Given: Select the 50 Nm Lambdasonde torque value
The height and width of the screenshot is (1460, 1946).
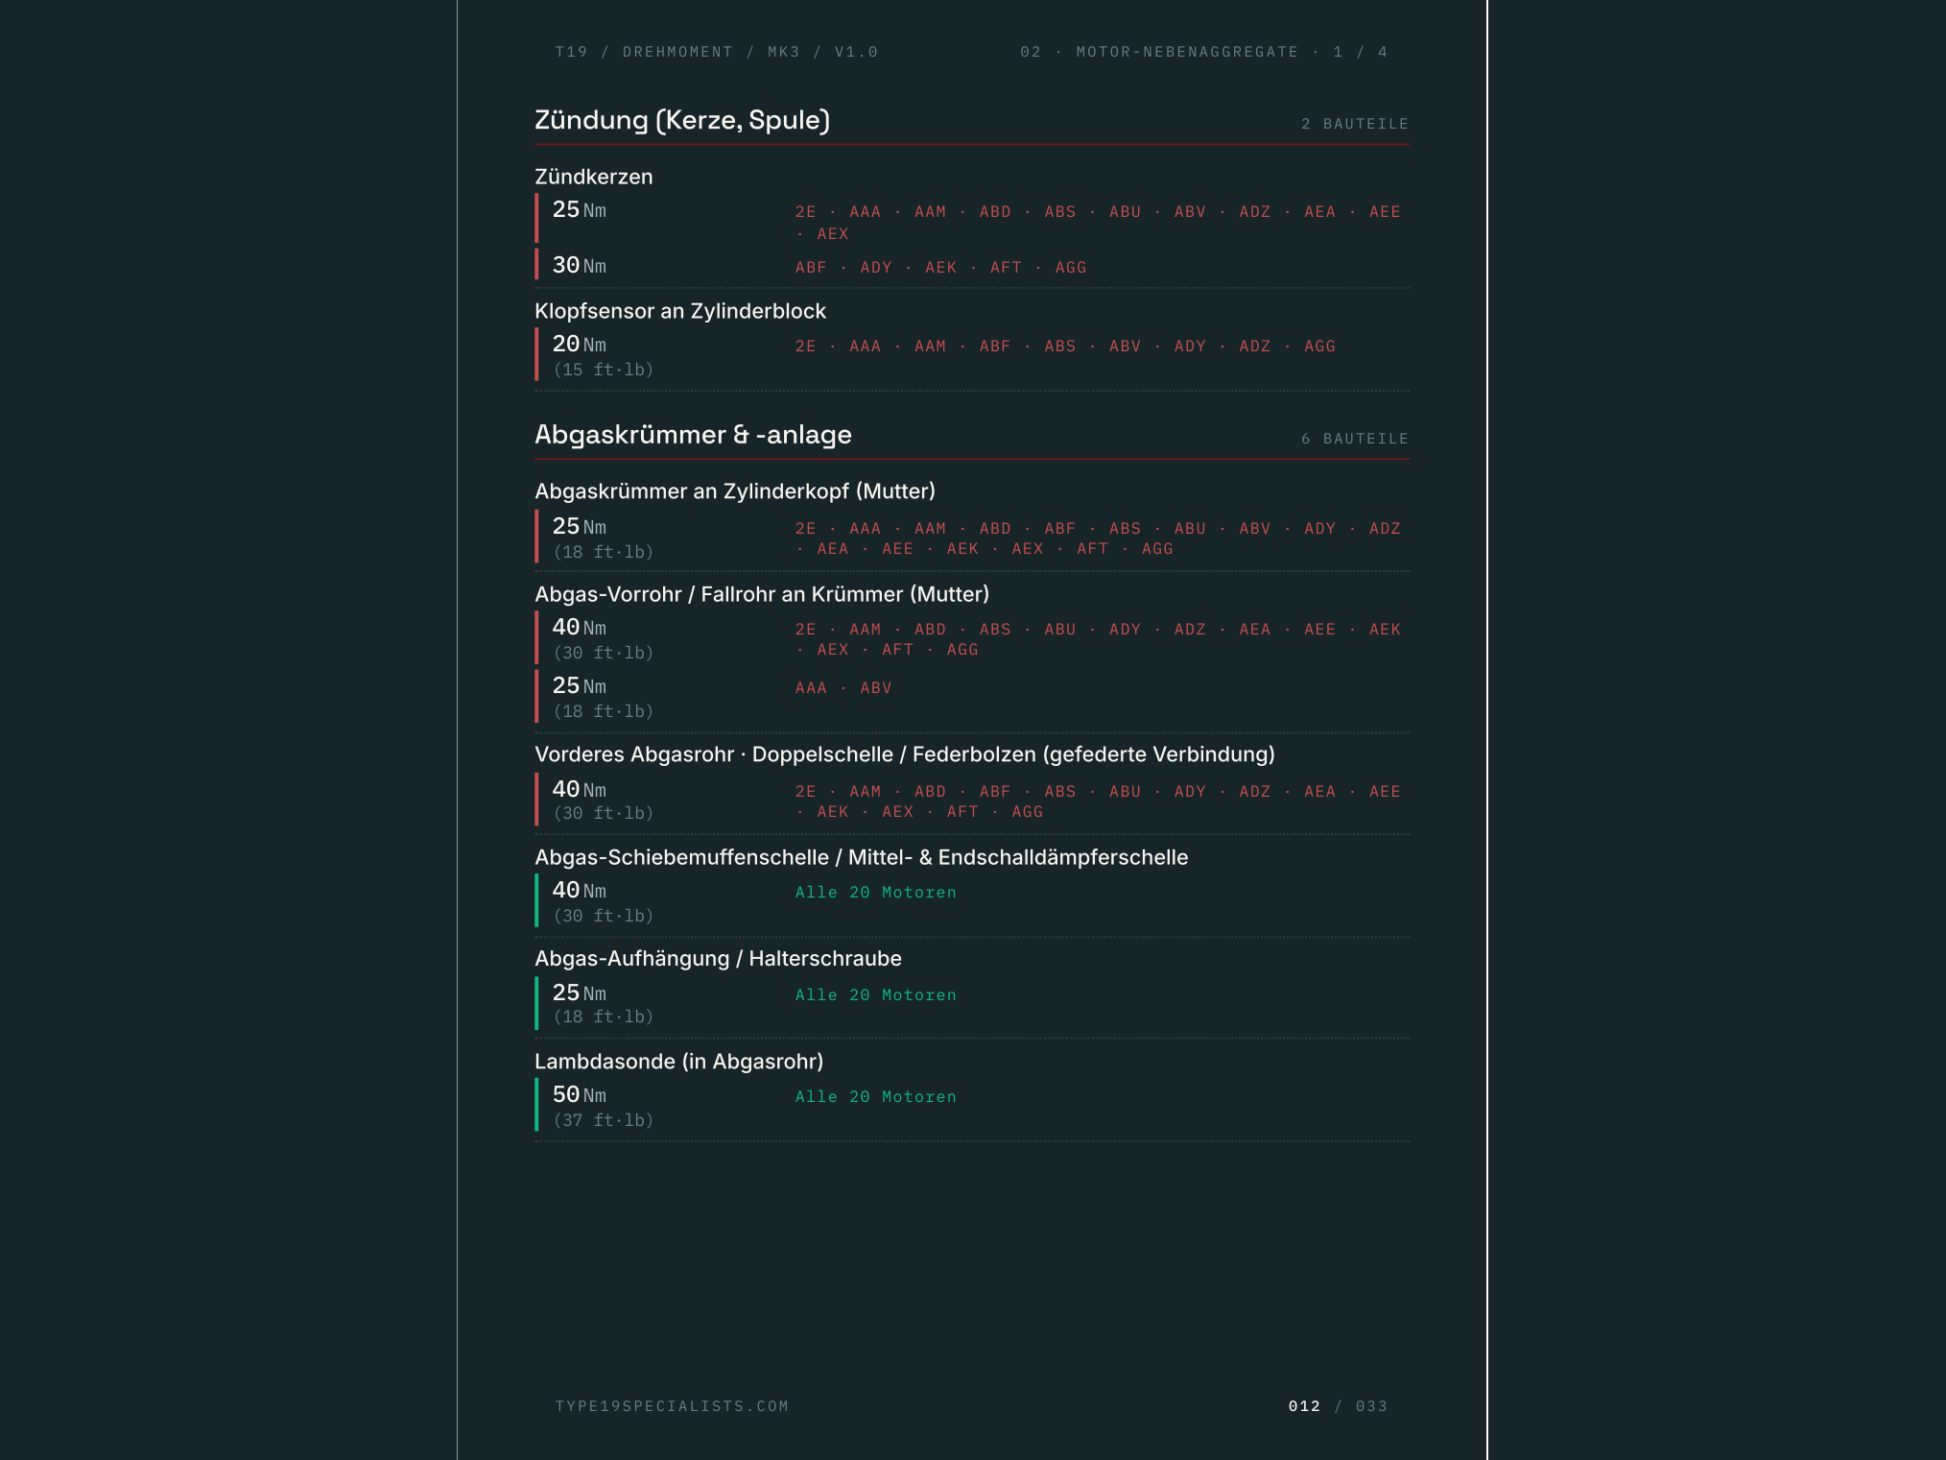Looking at the screenshot, I should [x=579, y=1094].
